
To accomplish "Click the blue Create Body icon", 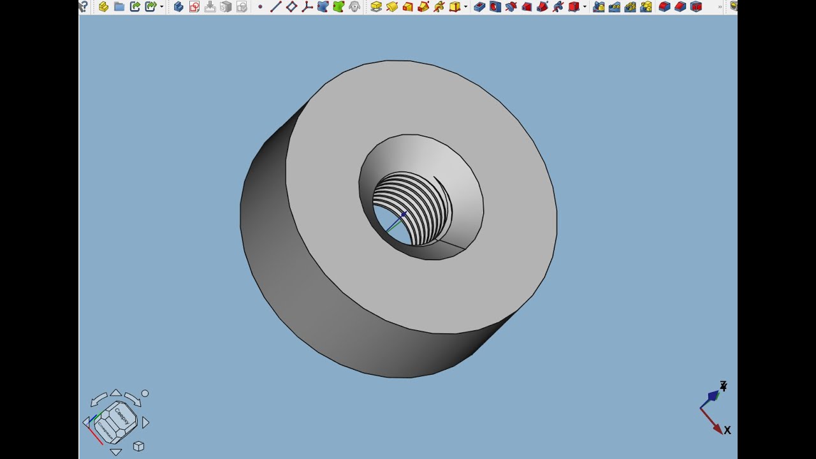I will coord(178,6).
